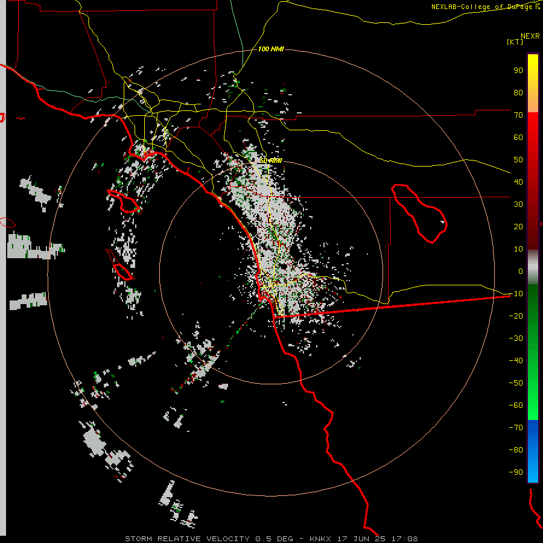
Task: Click the -10 value on velocity scale
Action: click(516, 294)
